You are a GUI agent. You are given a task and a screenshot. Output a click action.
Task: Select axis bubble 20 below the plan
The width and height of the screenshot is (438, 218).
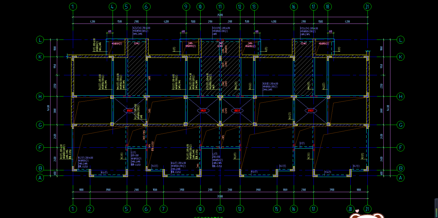point(350,208)
